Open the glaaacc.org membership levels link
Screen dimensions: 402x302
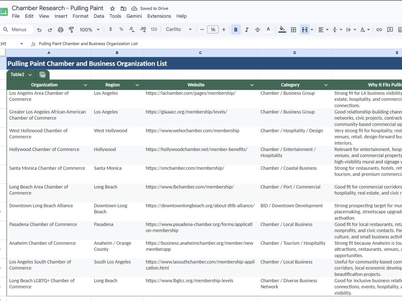pos(187,112)
